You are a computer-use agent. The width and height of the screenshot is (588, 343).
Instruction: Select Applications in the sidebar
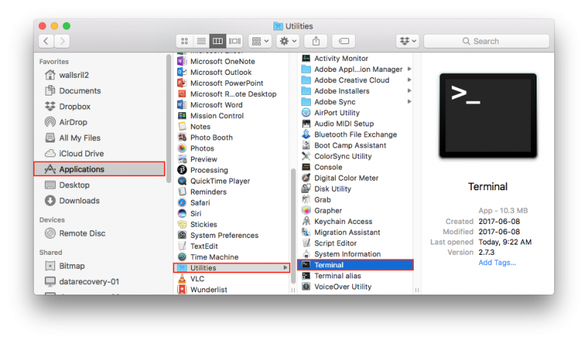(x=99, y=169)
